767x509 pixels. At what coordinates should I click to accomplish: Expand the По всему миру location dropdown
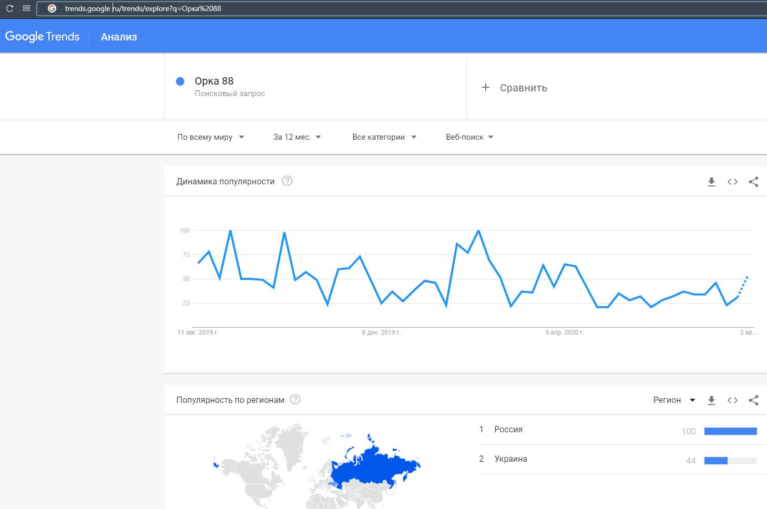point(210,137)
